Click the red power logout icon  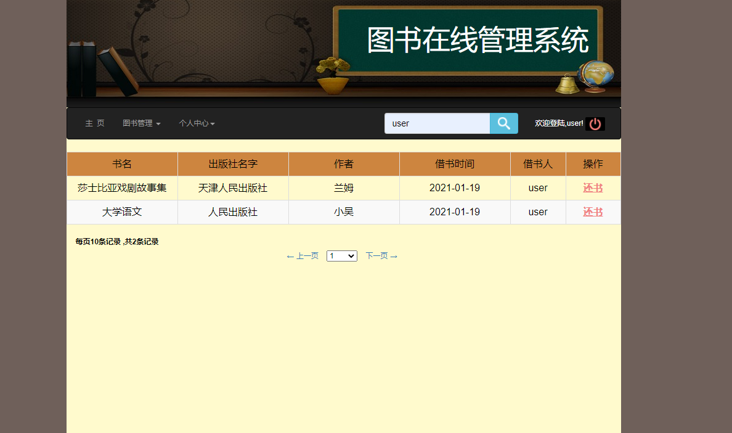click(x=595, y=124)
